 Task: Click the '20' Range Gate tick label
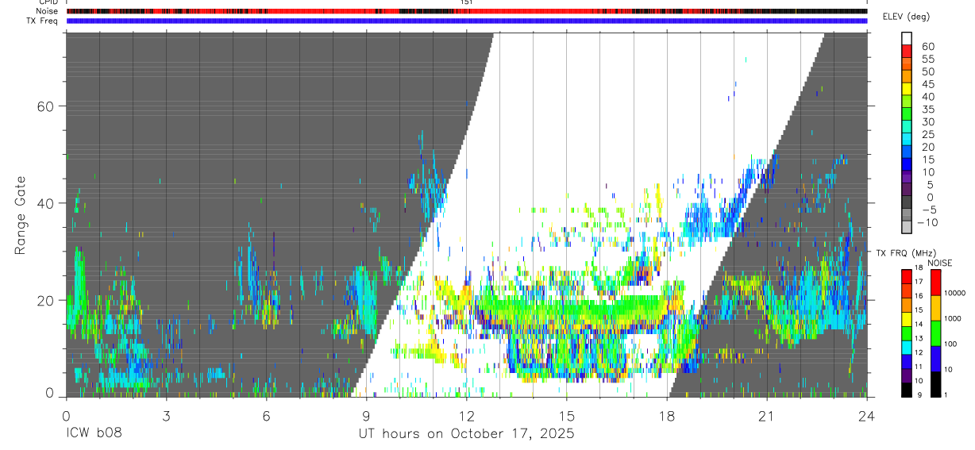[x=45, y=300]
